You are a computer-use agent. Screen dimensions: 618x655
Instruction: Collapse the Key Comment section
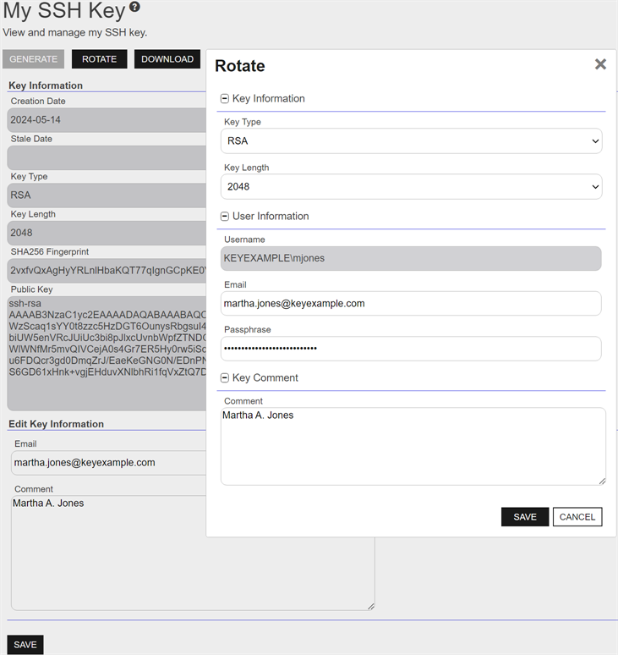click(x=225, y=378)
